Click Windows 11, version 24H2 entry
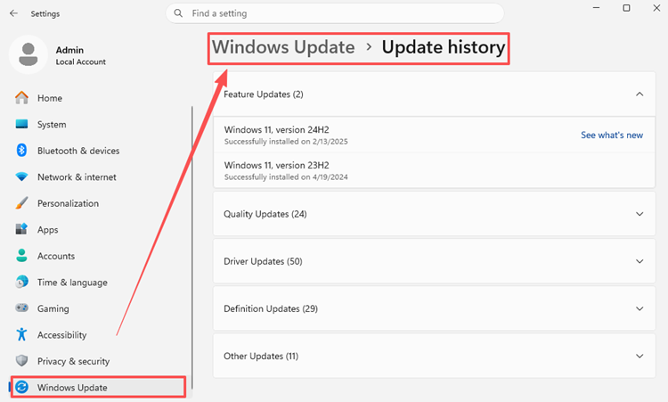668x402 pixels. (434, 135)
